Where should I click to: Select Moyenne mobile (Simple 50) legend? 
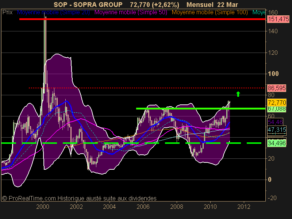tap(131, 12)
